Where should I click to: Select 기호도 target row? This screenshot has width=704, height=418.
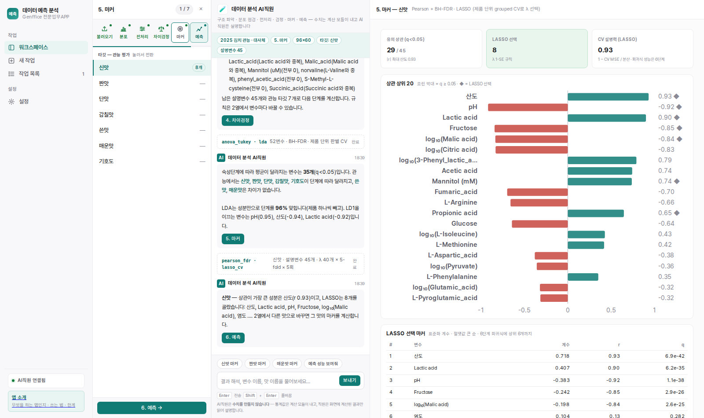pos(152,161)
